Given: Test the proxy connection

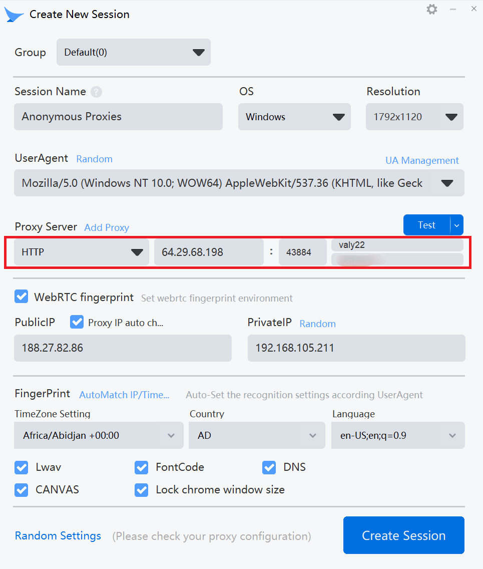Looking at the screenshot, I should (426, 225).
